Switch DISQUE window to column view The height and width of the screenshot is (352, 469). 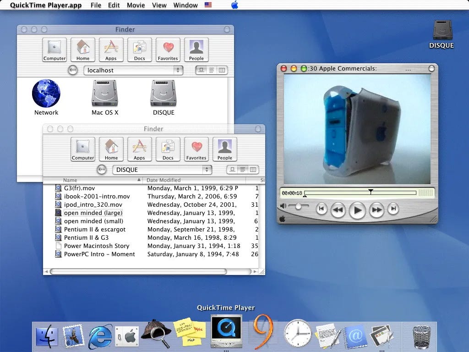[x=253, y=170]
